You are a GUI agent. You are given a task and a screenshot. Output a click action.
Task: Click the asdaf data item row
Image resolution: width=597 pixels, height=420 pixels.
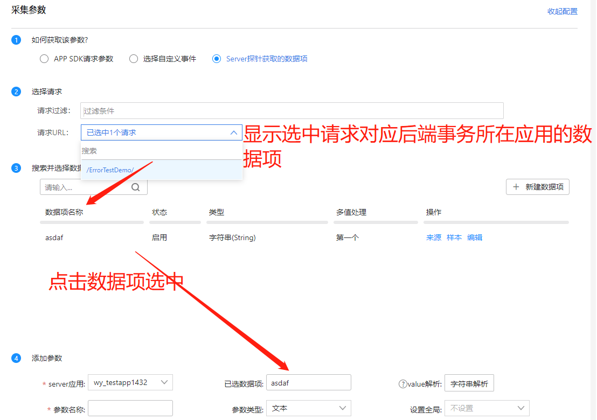54,237
